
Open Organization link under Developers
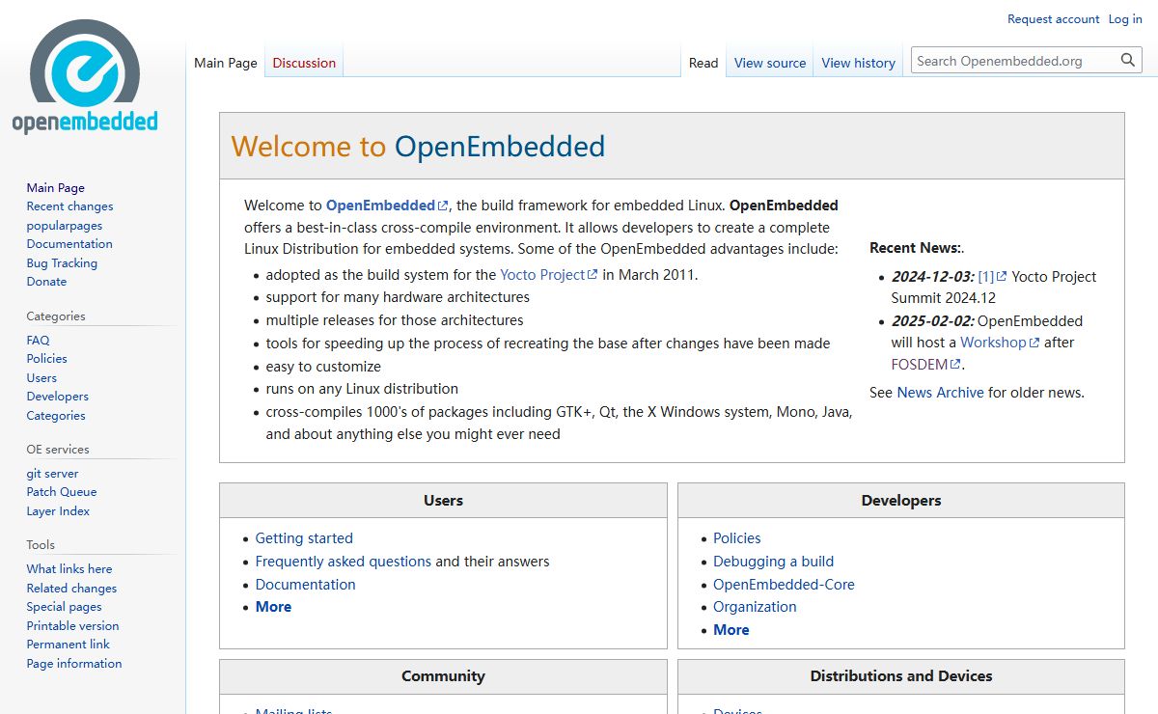755,607
